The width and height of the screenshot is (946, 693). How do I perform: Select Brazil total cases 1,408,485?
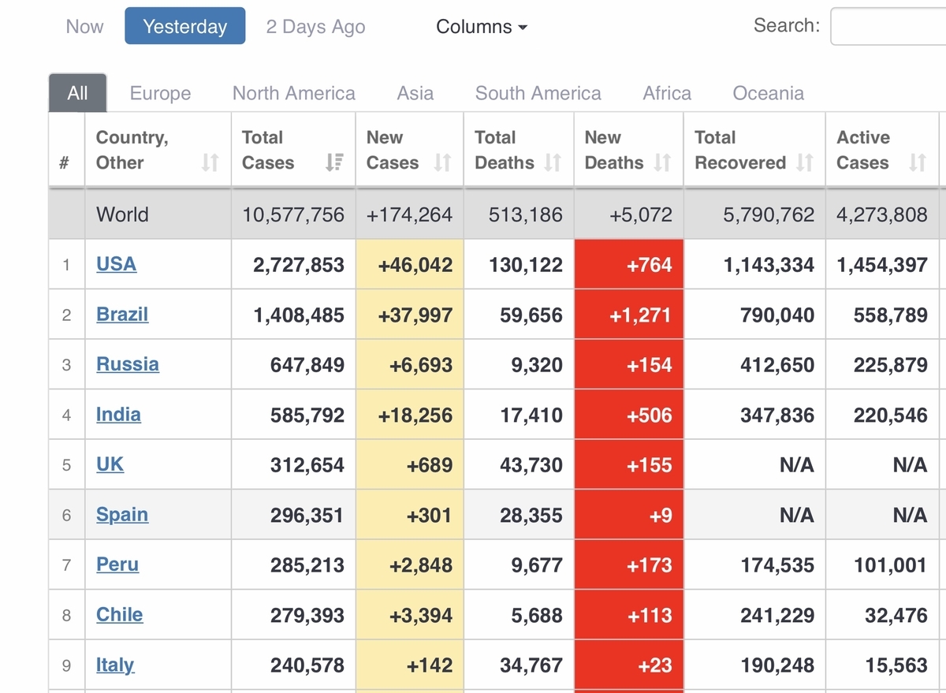299,315
